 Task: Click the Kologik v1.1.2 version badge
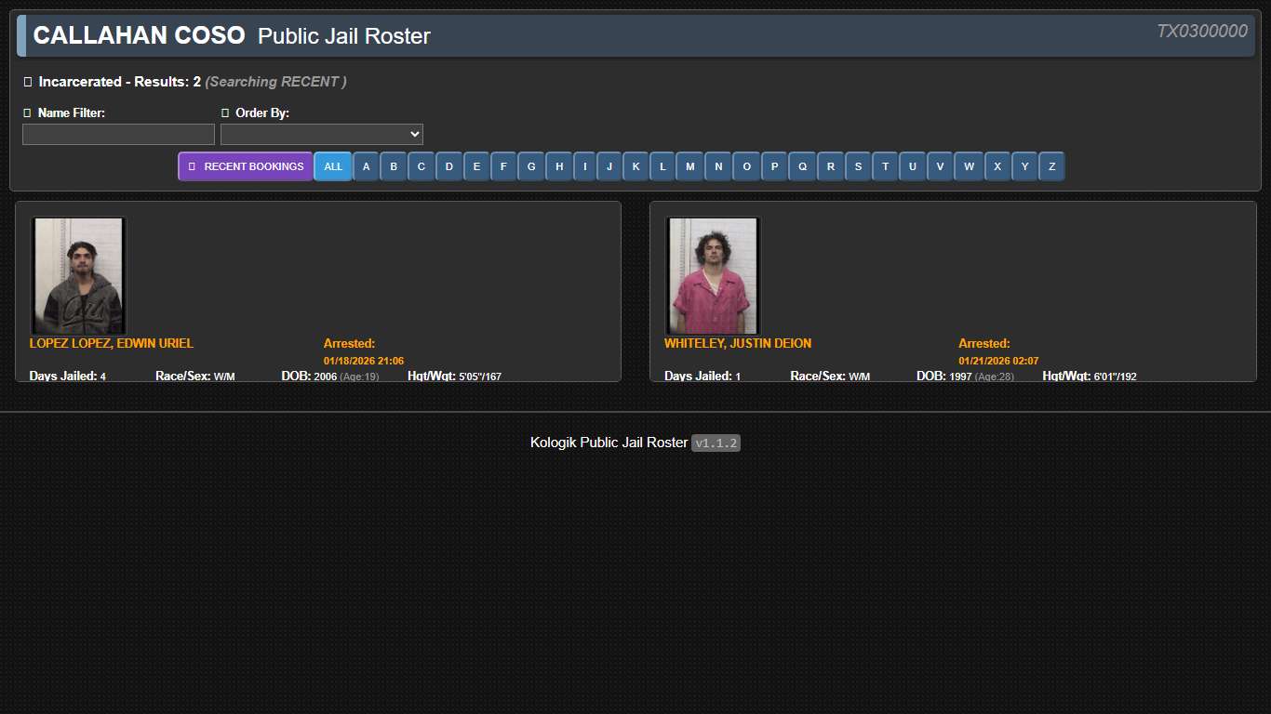point(716,443)
